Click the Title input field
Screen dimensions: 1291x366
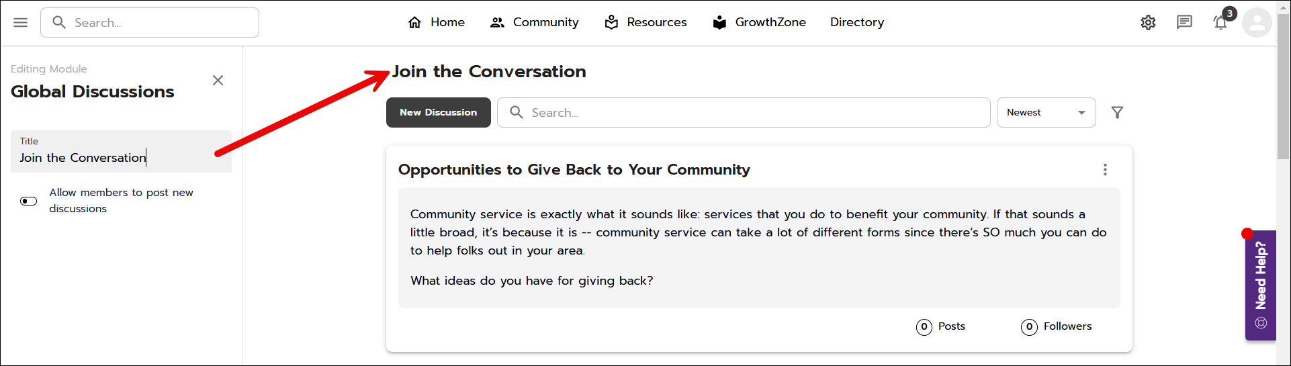point(121,158)
